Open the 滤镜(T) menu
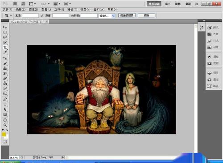The image size is (223, 163). coord(72,9)
